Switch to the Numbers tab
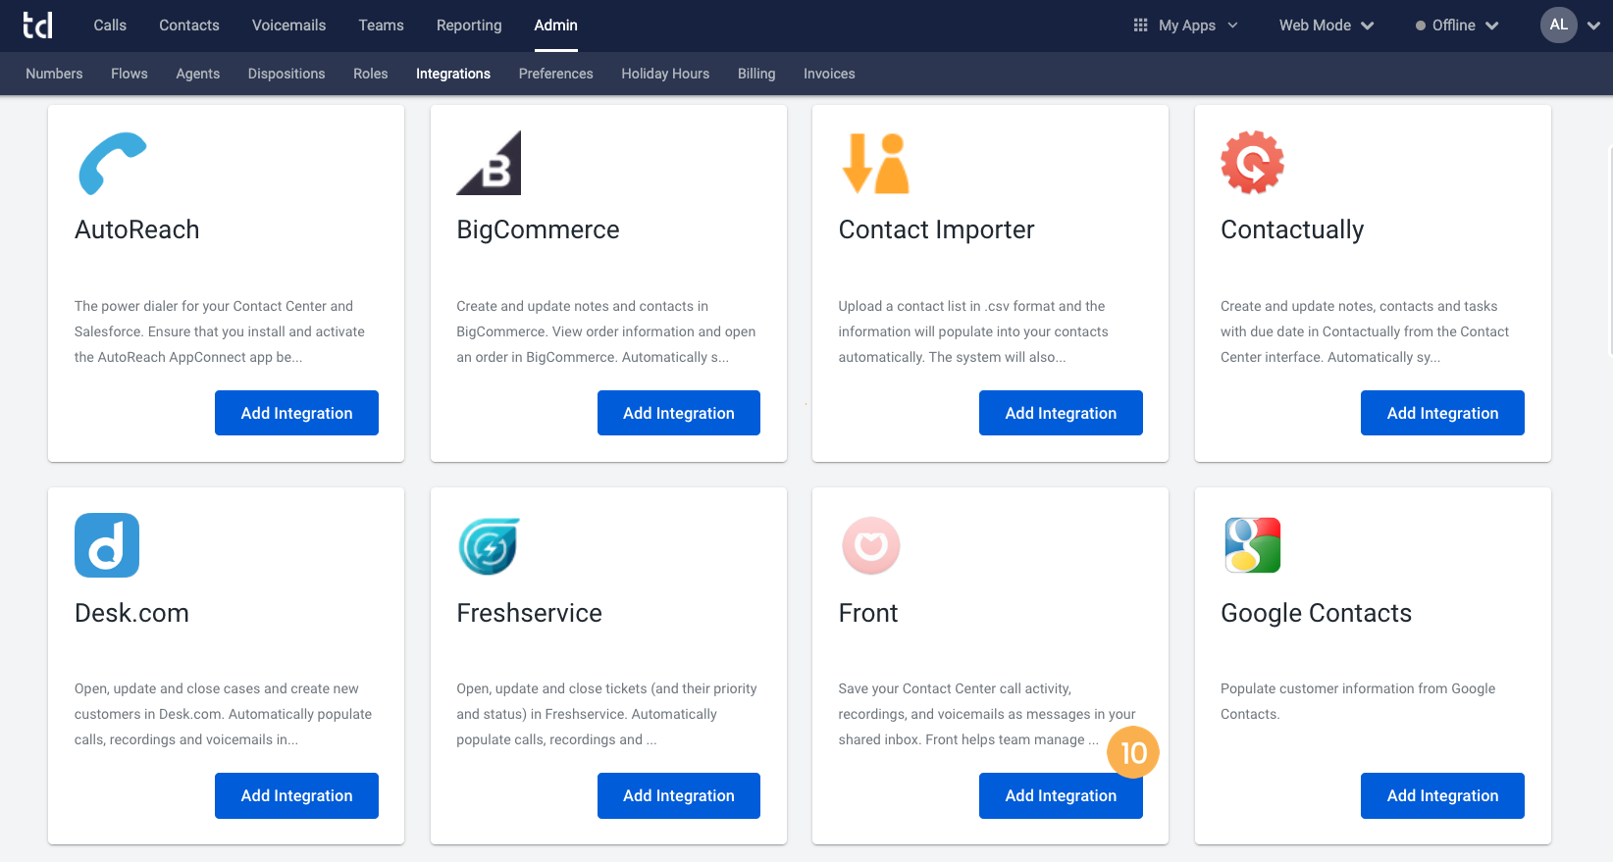Viewport: 1613px width, 862px height. [54, 74]
